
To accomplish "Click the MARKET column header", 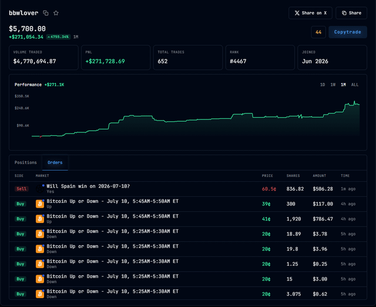I will click(42, 176).
